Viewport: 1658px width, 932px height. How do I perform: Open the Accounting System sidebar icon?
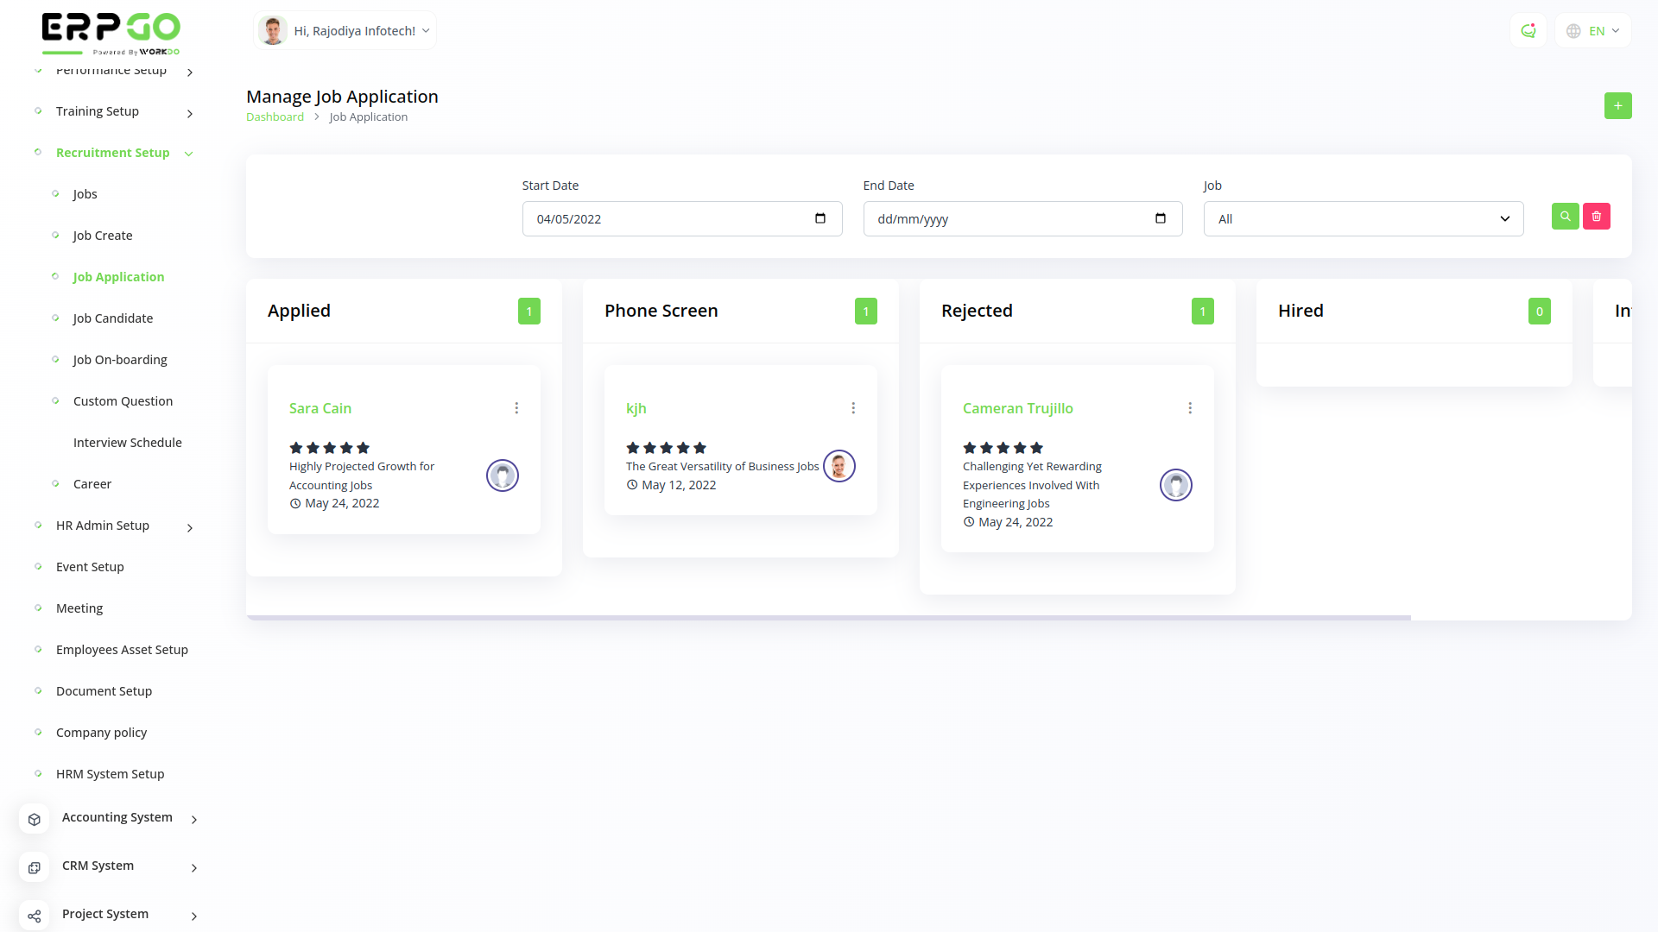pyautogui.click(x=34, y=819)
